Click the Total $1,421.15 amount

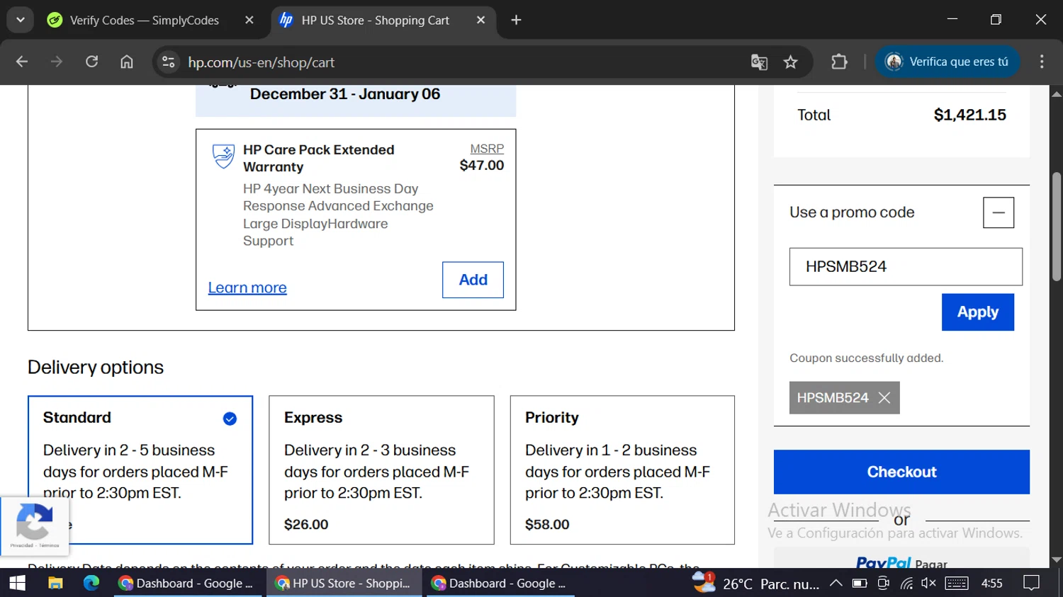(969, 115)
